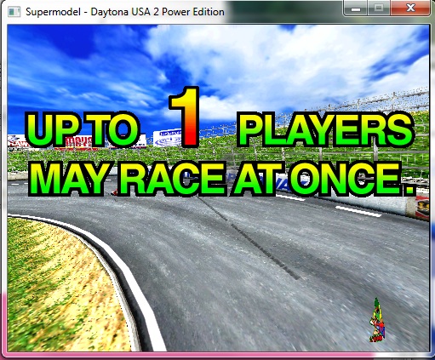Click the small colorful tree sprite on the track
The height and width of the screenshot is (360, 435).
pyautogui.click(x=377, y=320)
